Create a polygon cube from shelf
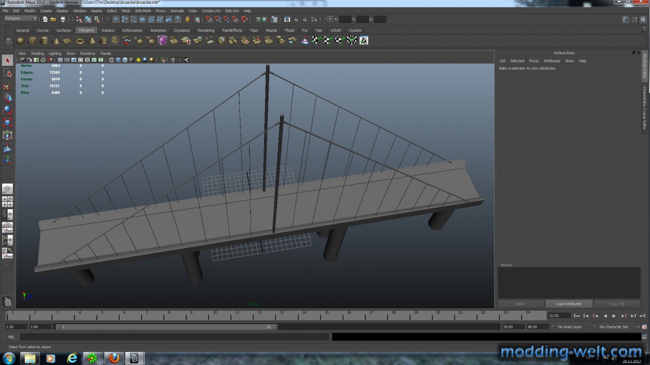650x365 pixels. (32, 40)
